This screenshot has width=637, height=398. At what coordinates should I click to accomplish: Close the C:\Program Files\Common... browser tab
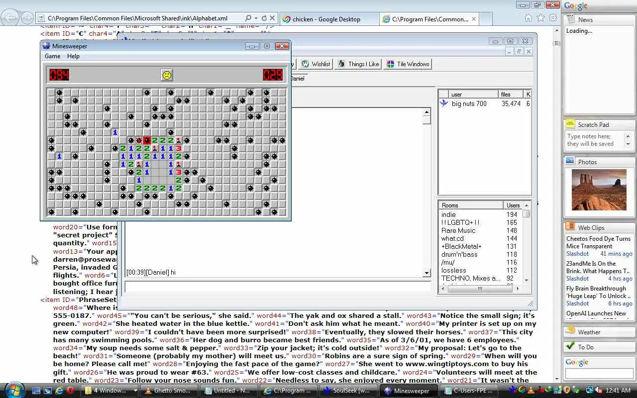coord(474,19)
